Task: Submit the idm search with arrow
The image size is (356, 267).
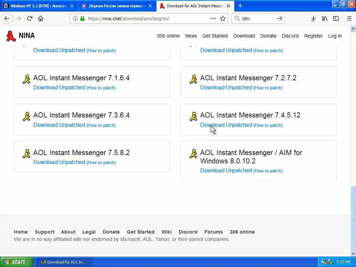Action: click(279, 19)
